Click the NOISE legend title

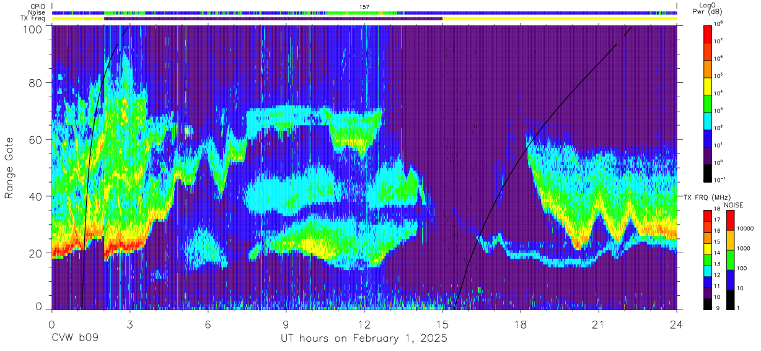tap(734, 205)
